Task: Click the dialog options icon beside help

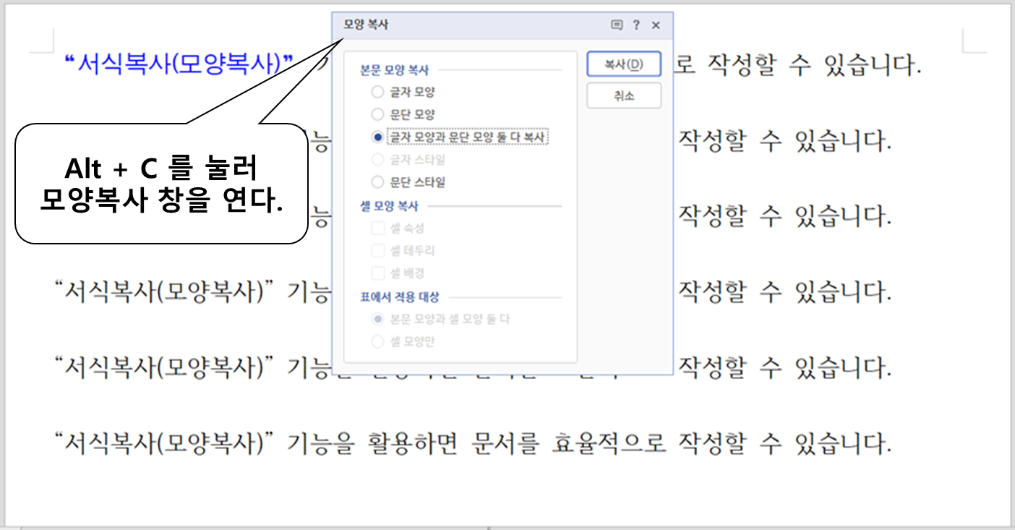Action: pyautogui.click(x=617, y=25)
